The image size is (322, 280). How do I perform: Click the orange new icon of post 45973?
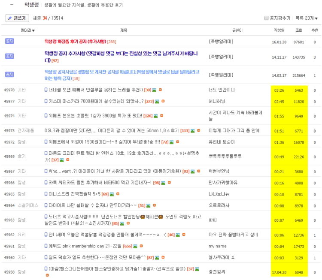coord(199,130)
